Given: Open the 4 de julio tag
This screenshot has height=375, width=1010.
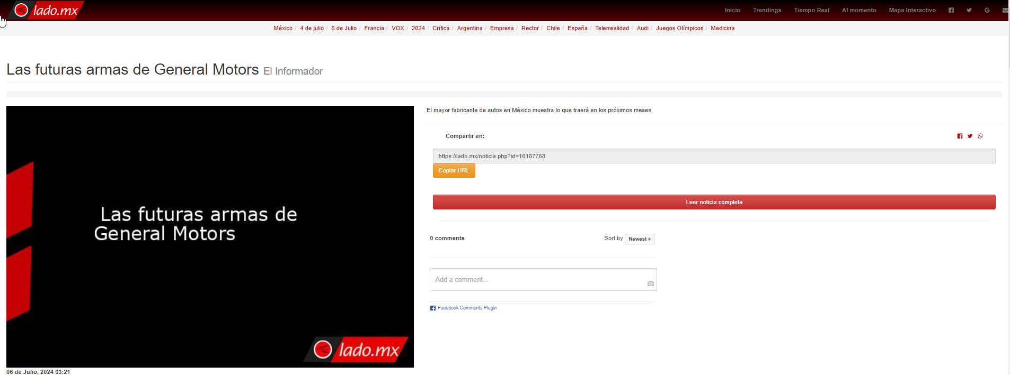Looking at the screenshot, I should tap(312, 29).
